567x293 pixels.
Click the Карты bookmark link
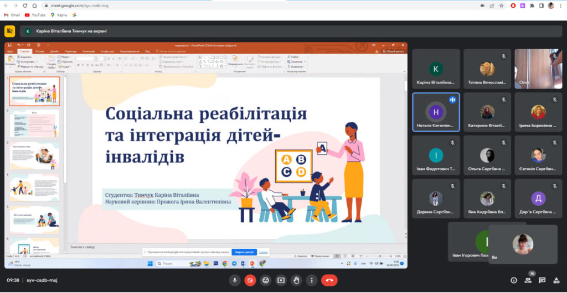tap(59, 15)
